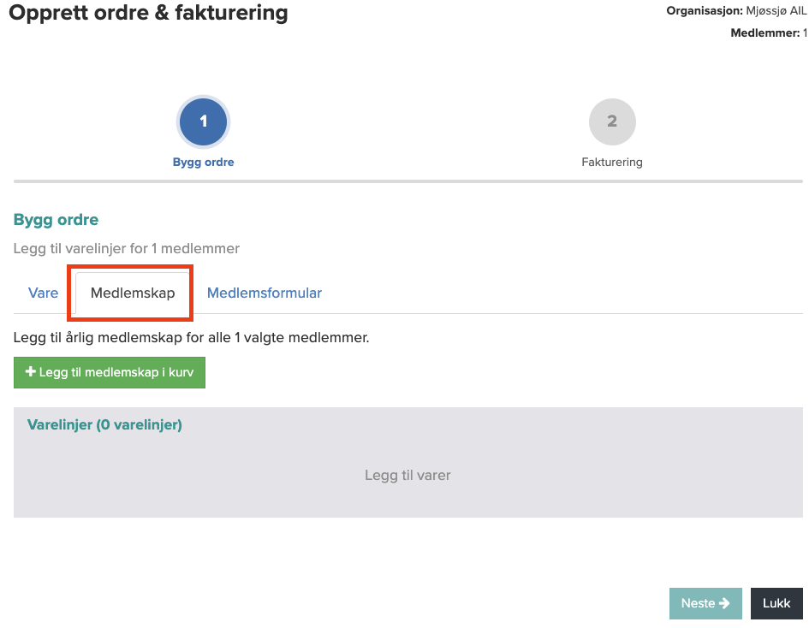Click the arrow icon on Neste button

pos(724,603)
